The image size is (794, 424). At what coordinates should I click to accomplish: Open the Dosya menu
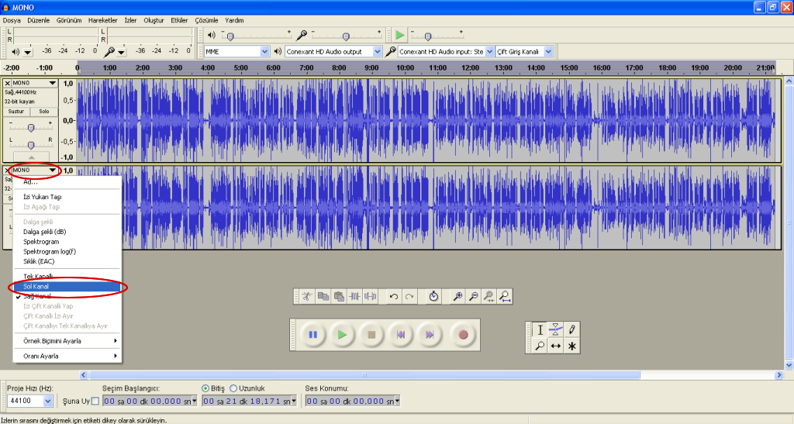12,20
